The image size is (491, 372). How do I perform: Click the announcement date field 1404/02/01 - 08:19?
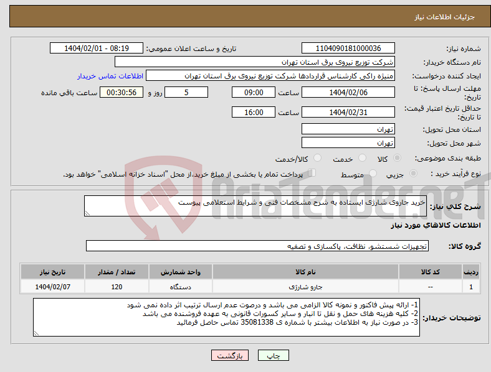(97, 48)
